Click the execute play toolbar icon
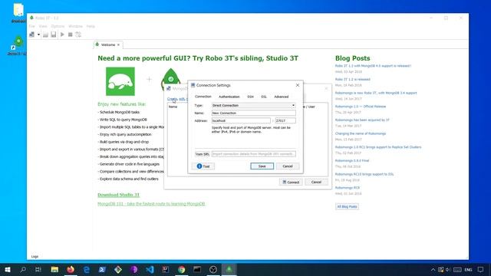Viewport: 491px width, 276px height. (x=62, y=34)
